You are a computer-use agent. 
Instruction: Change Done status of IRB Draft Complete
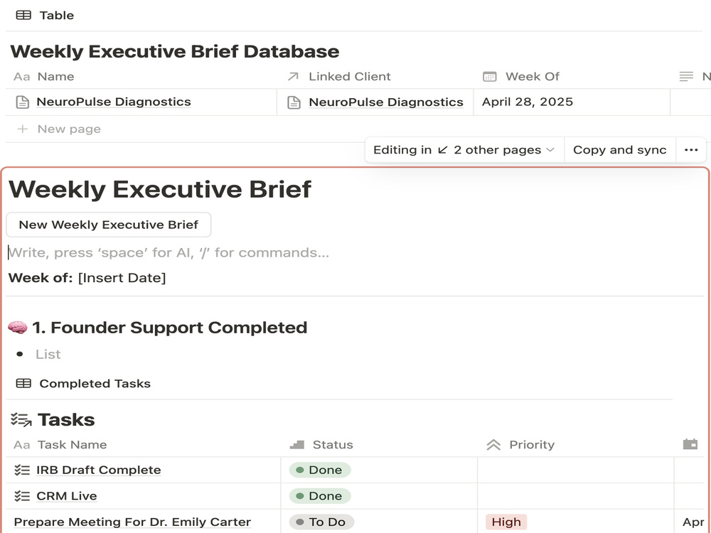pos(320,470)
